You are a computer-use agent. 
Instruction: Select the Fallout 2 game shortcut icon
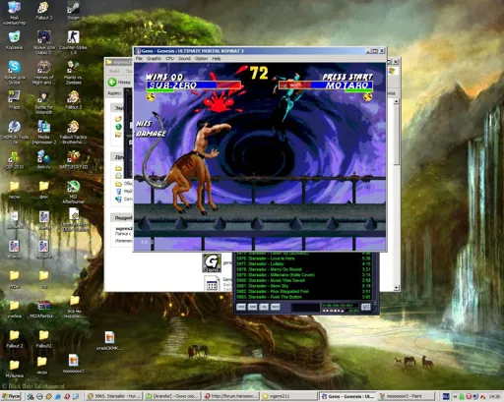click(x=73, y=100)
